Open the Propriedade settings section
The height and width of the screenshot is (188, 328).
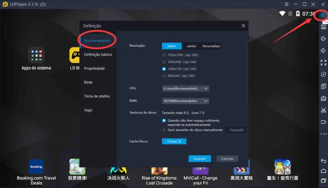[x=94, y=68]
